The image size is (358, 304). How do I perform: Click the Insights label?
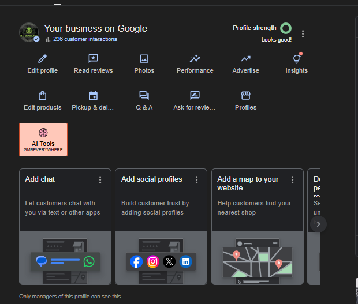pyautogui.click(x=297, y=71)
